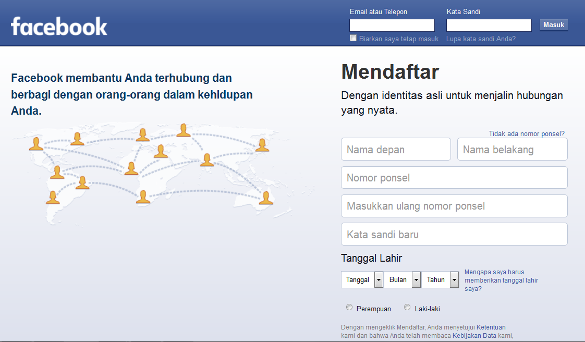Open Mengapa saya harus memberikan tanggal lahir link
The height and width of the screenshot is (342, 585).
click(501, 280)
